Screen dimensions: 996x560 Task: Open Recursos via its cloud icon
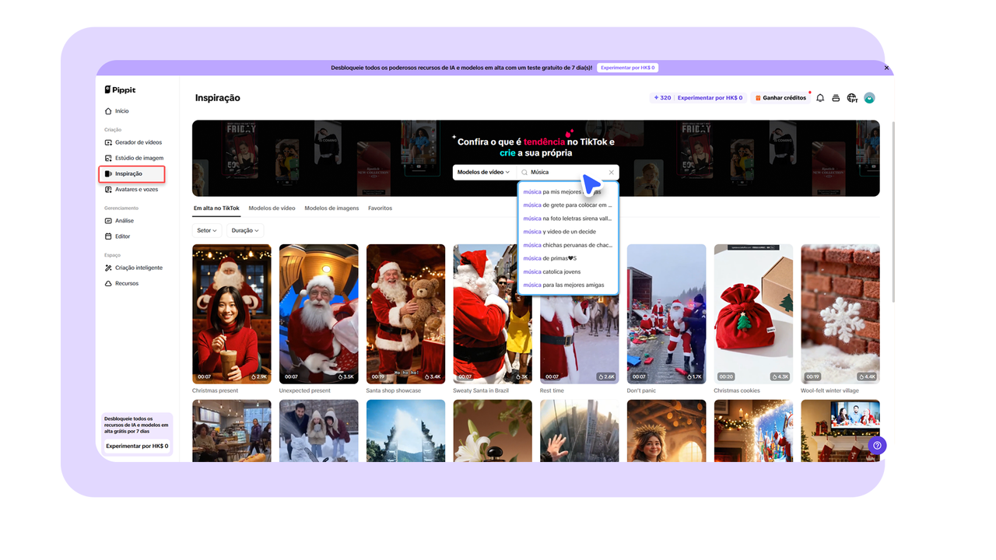pos(108,283)
